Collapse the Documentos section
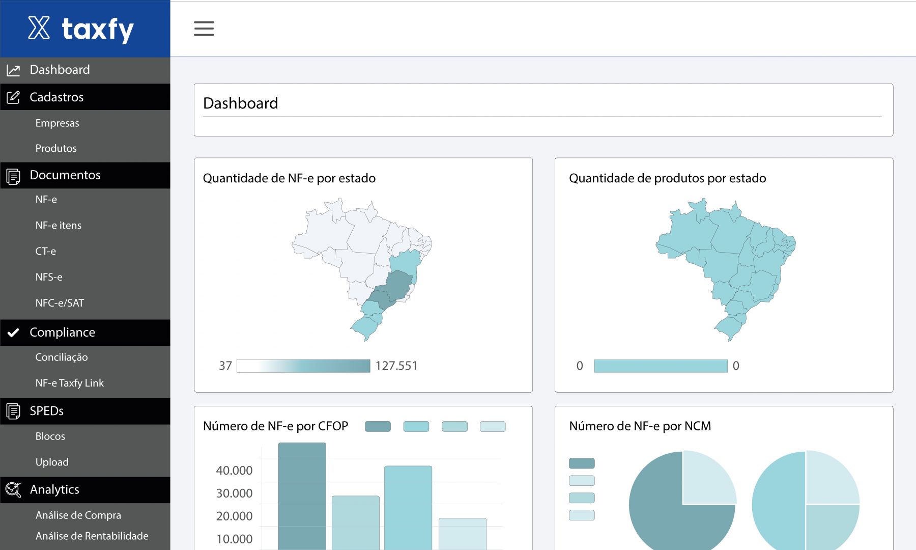Viewport: 916px width, 550px height. pos(85,175)
